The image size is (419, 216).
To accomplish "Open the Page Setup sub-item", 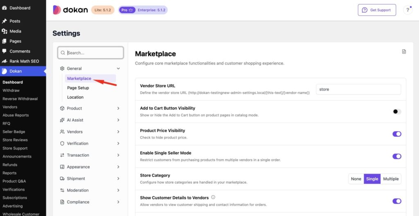I will coord(78,88).
